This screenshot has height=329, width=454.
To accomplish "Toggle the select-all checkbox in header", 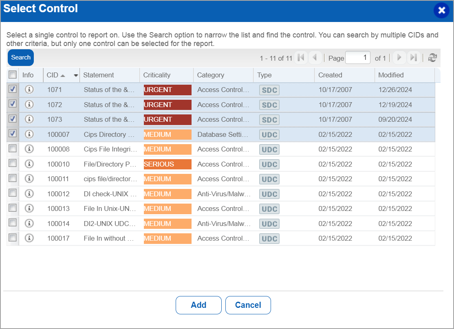I will pos(12,75).
